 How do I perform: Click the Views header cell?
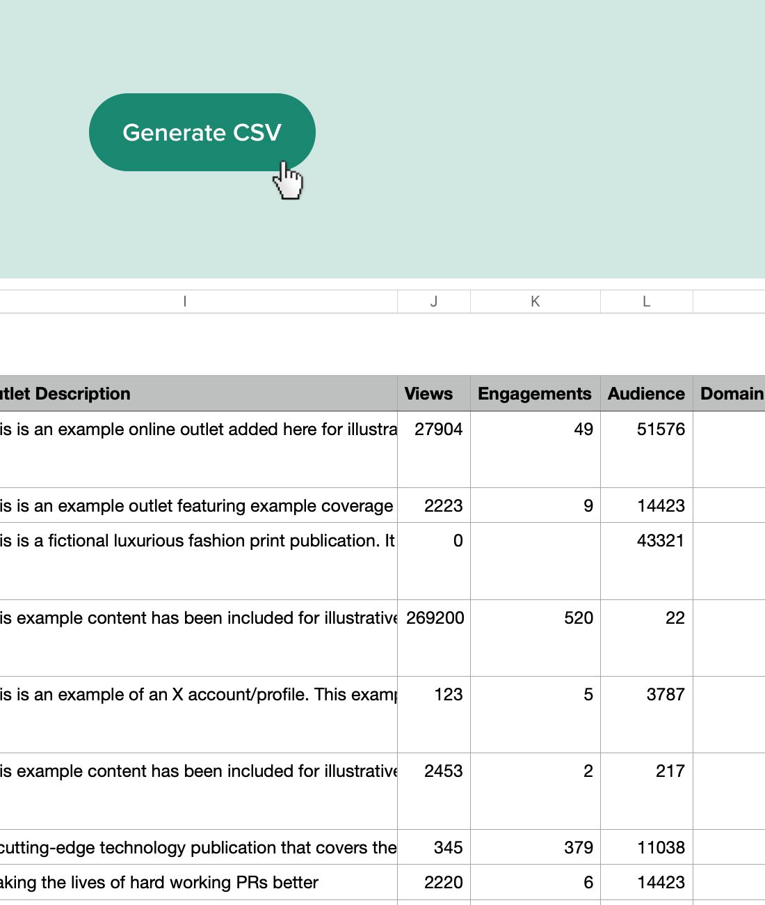point(434,393)
